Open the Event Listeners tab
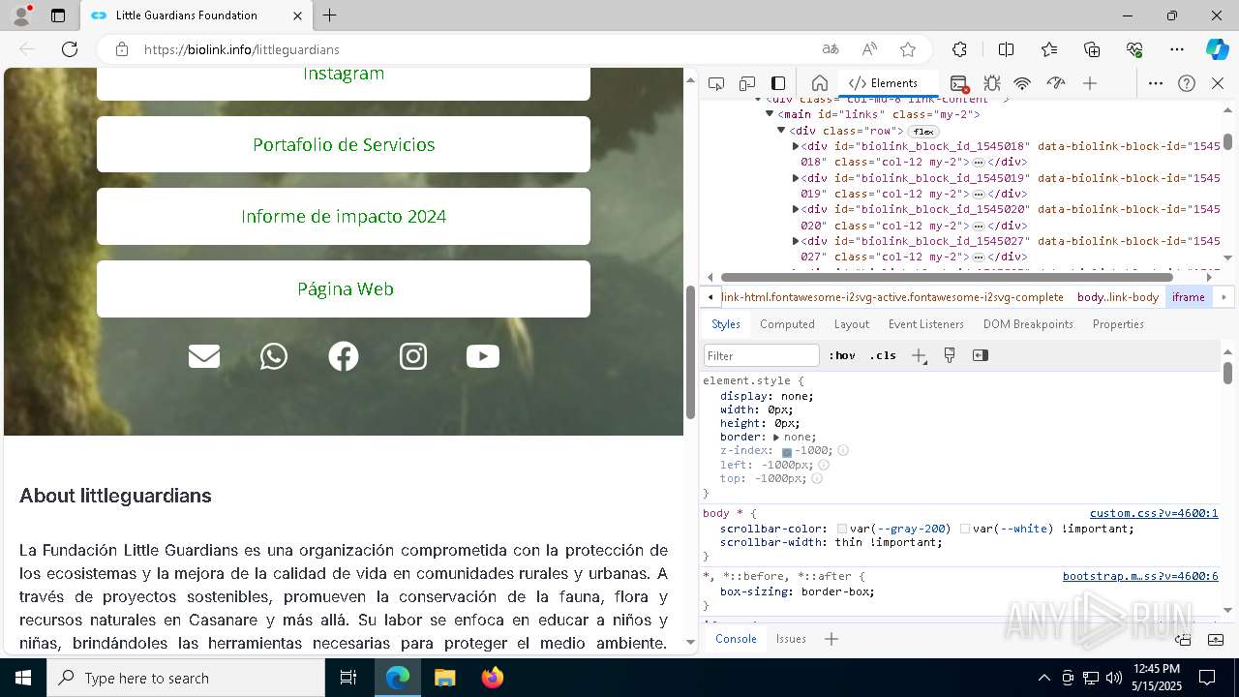This screenshot has width=1239, height=697. click(x=926, y=324)
